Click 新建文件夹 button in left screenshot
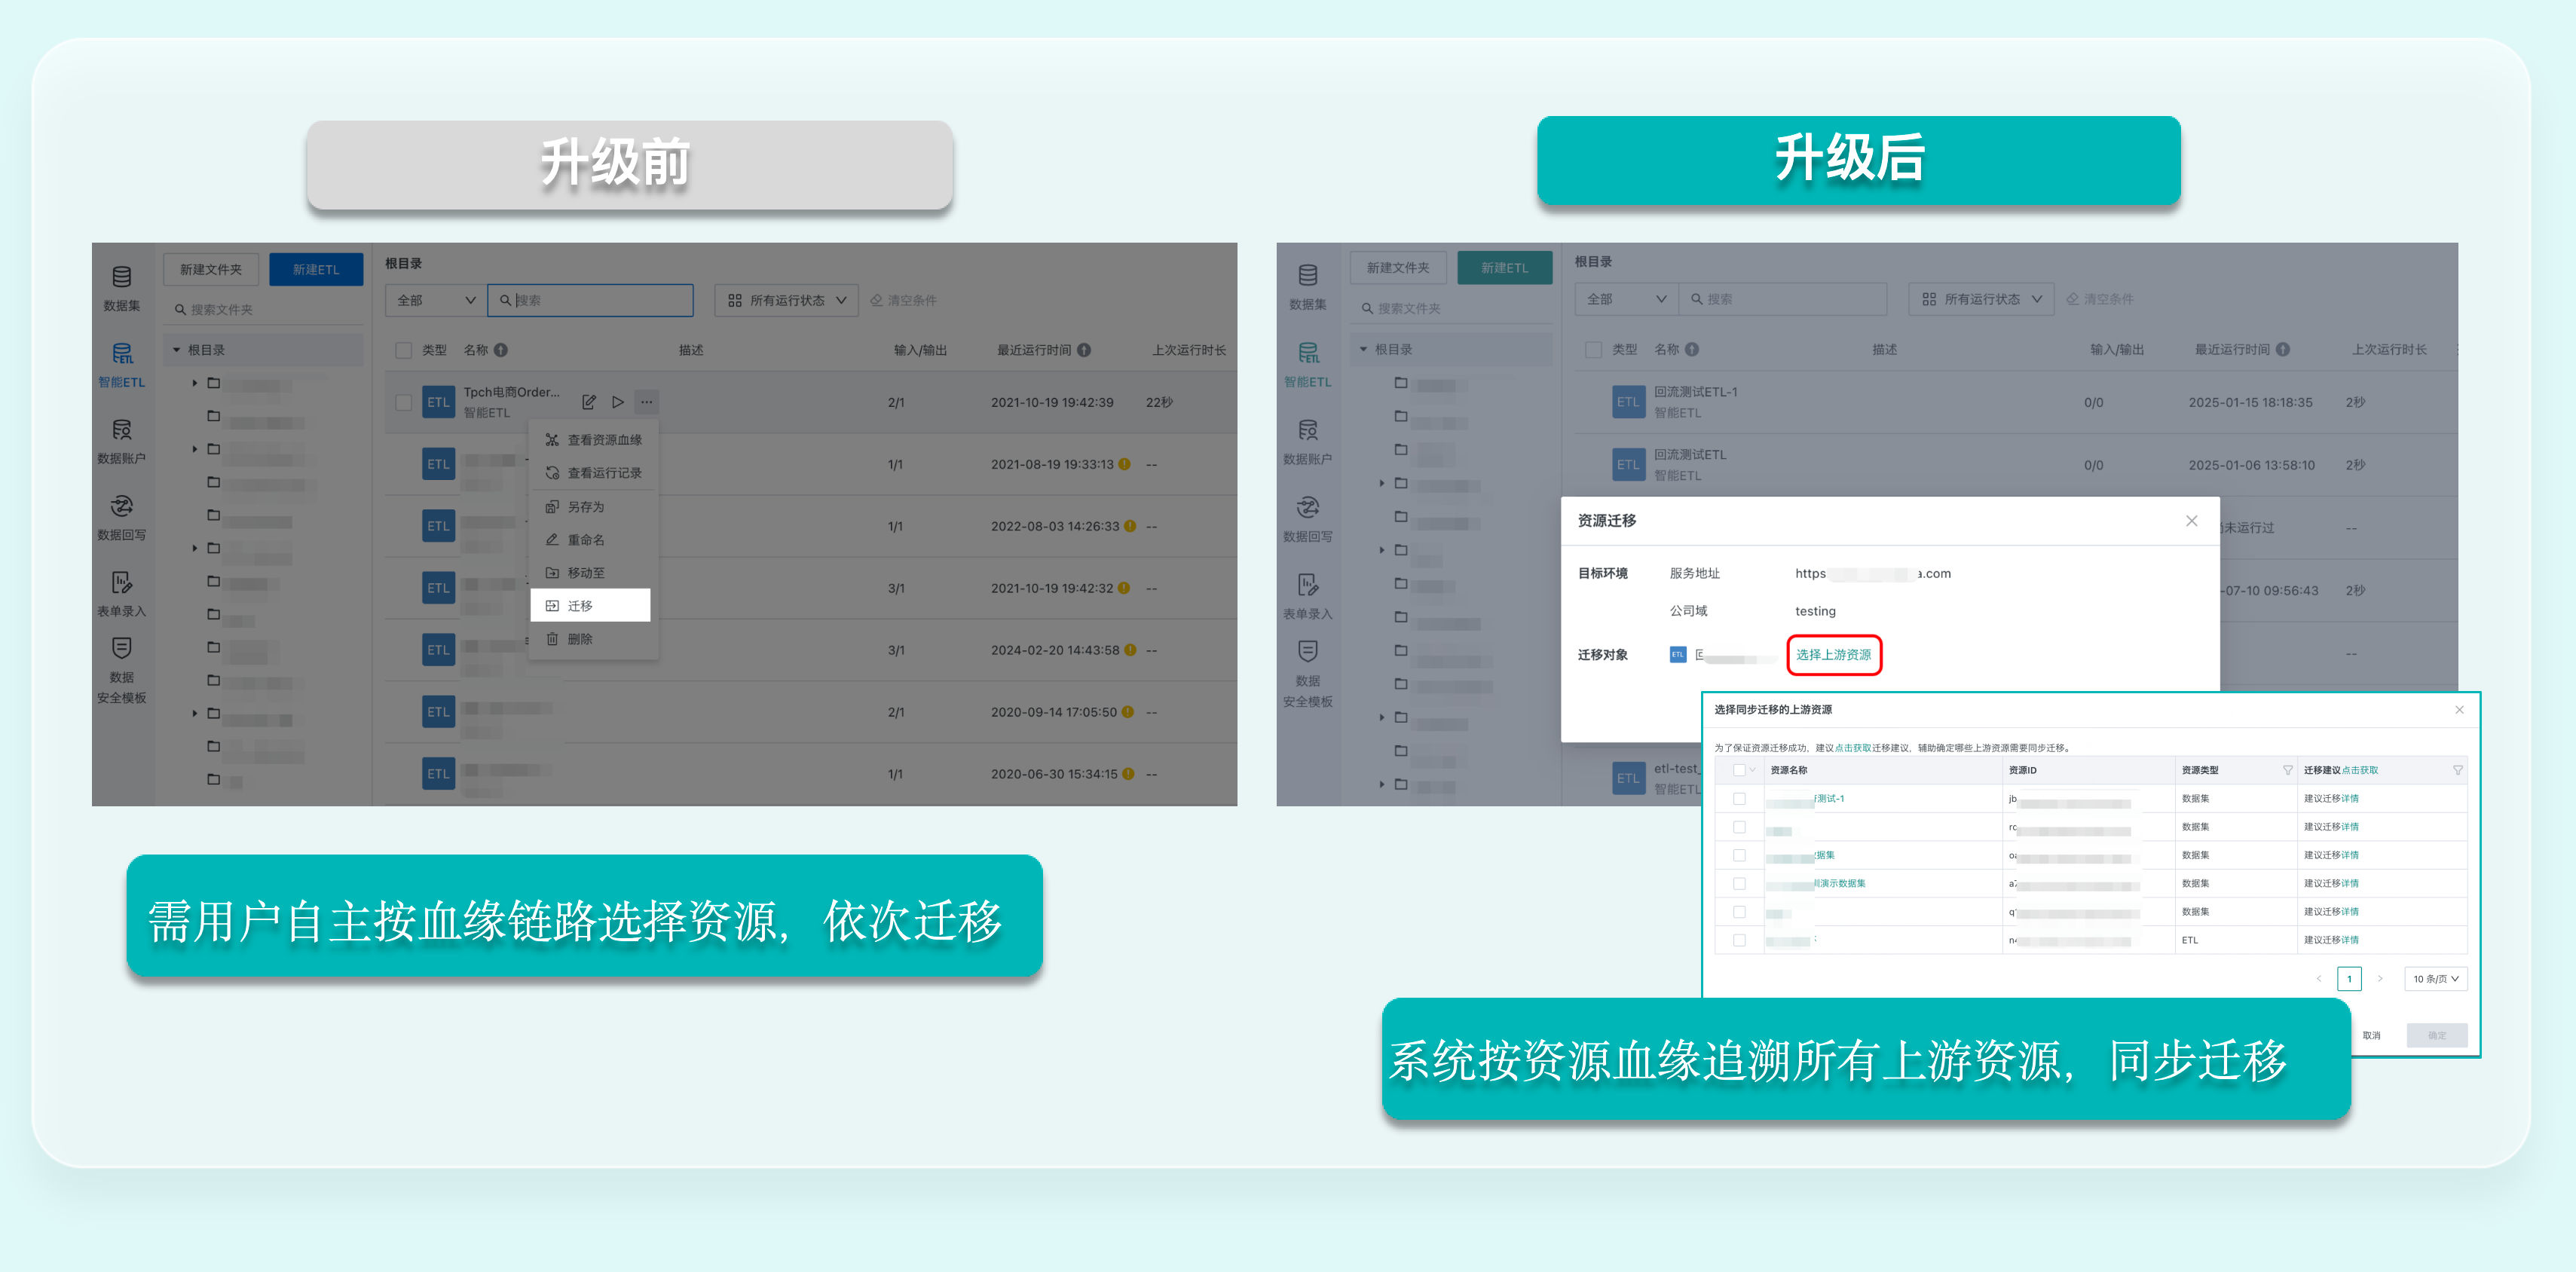 [211, 269]
